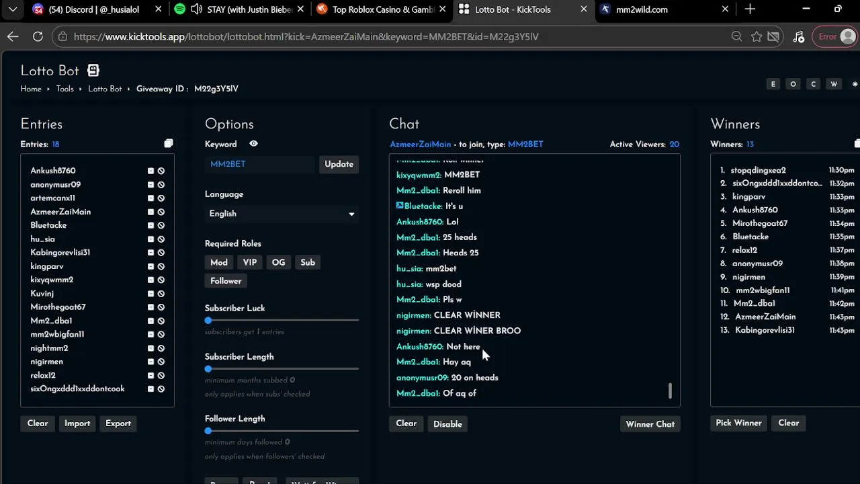
Task: Remove relox12 with its minus icon
Action: 150,375
